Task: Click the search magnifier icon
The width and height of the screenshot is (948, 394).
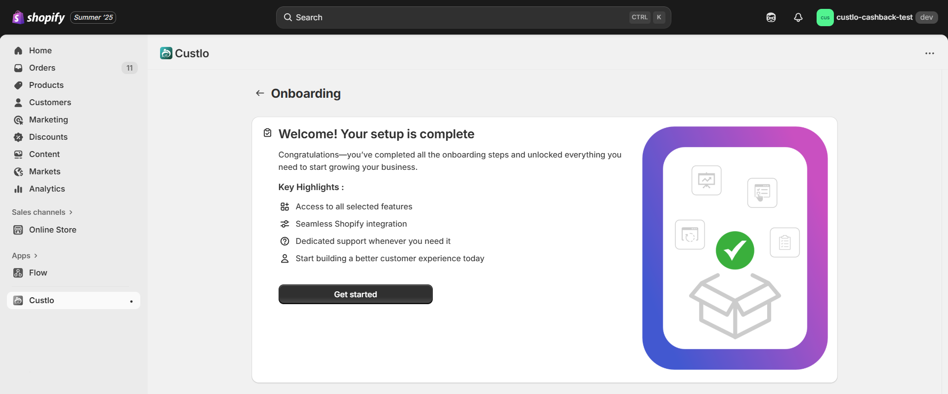Action: click(x=288, y=17)
